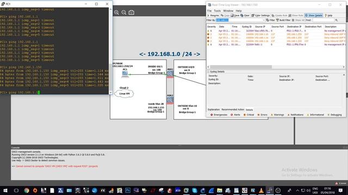Open the Tools menu in Log Viewer
Viewport: 348px width, 195px height.
[x=217, y=11]
